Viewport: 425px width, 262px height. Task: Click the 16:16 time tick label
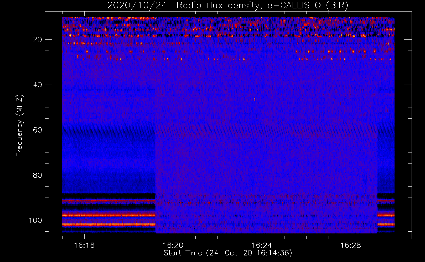[84, 245]
